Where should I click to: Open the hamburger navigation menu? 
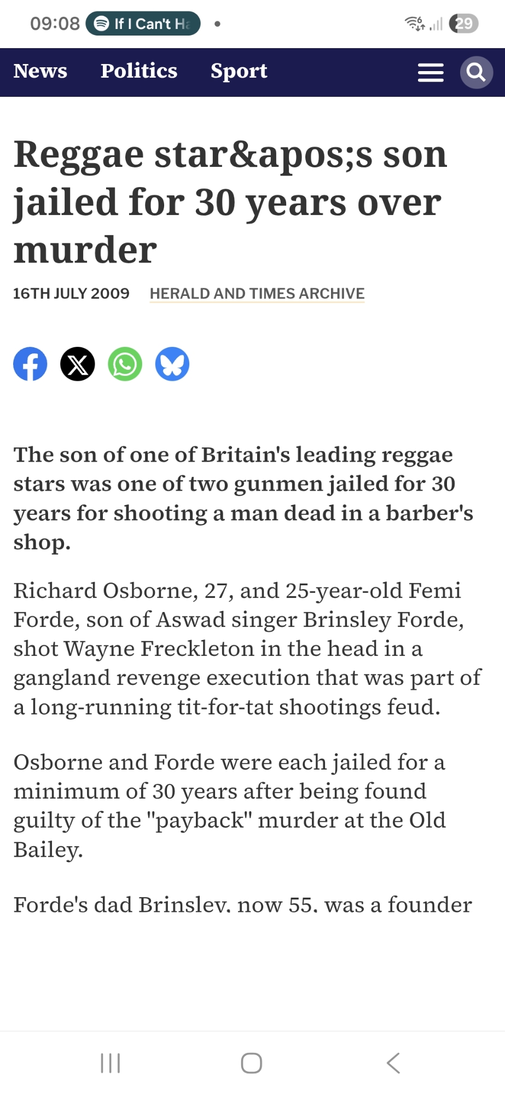[431, 72]
